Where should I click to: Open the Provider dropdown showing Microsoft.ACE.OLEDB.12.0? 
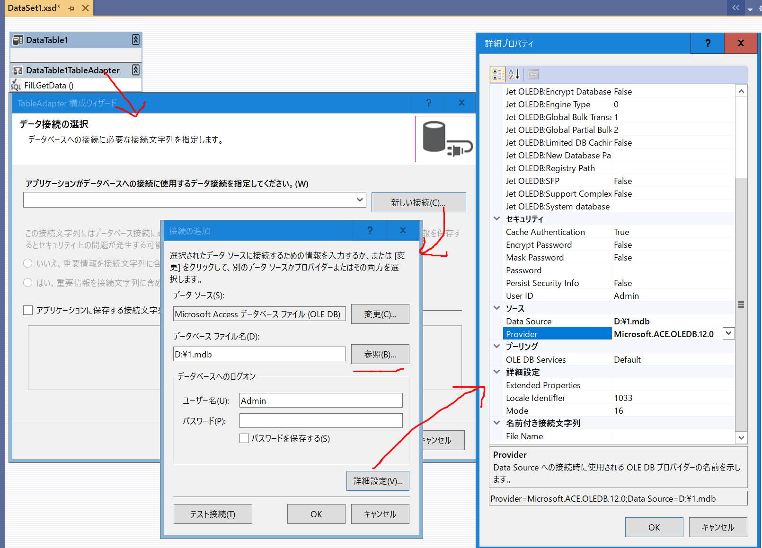click(728, 333)
